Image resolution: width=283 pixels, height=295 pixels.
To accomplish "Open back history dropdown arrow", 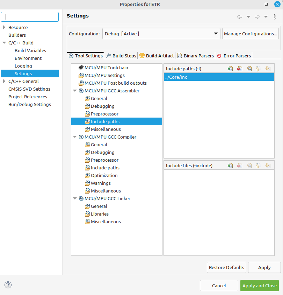I will tap(248, 17).
